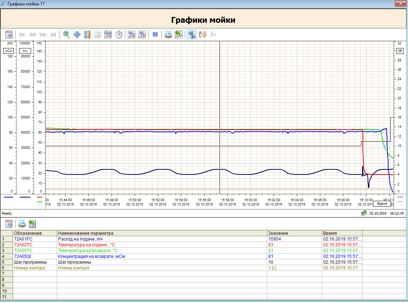Open the clock time interval tool
The height and width of the screenshot is (303, 408).
click(x=119, y=35)
